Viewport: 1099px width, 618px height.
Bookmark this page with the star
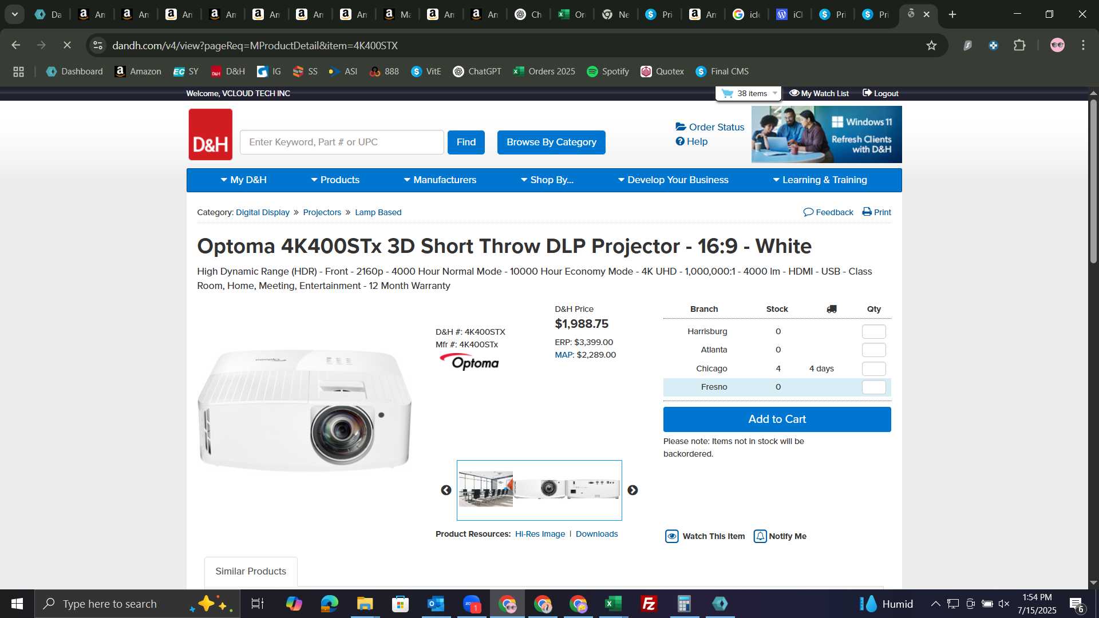pyautogui.click(x=931, y=45)
